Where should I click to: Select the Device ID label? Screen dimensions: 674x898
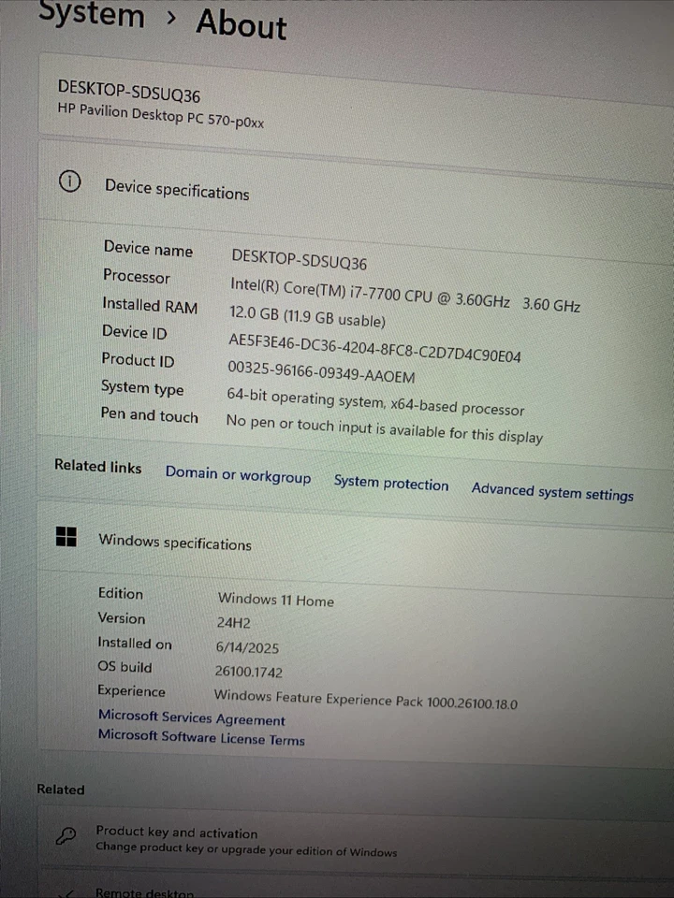click(134, 331)
